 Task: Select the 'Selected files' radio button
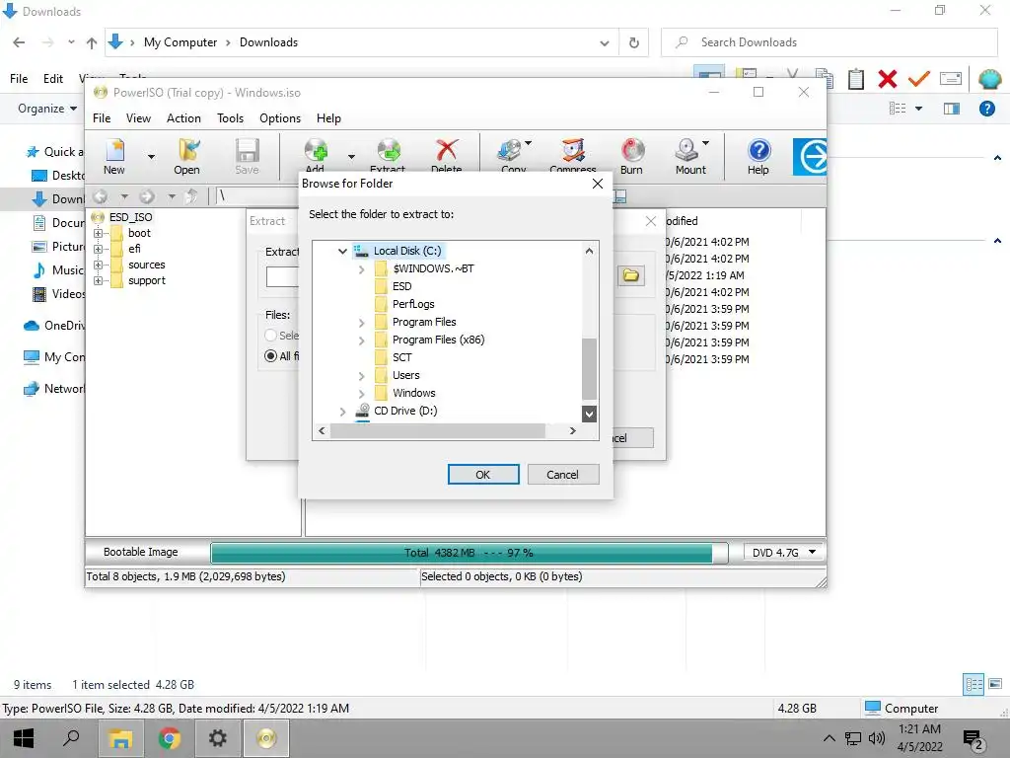pyautogui.click(x=270, y=336)
